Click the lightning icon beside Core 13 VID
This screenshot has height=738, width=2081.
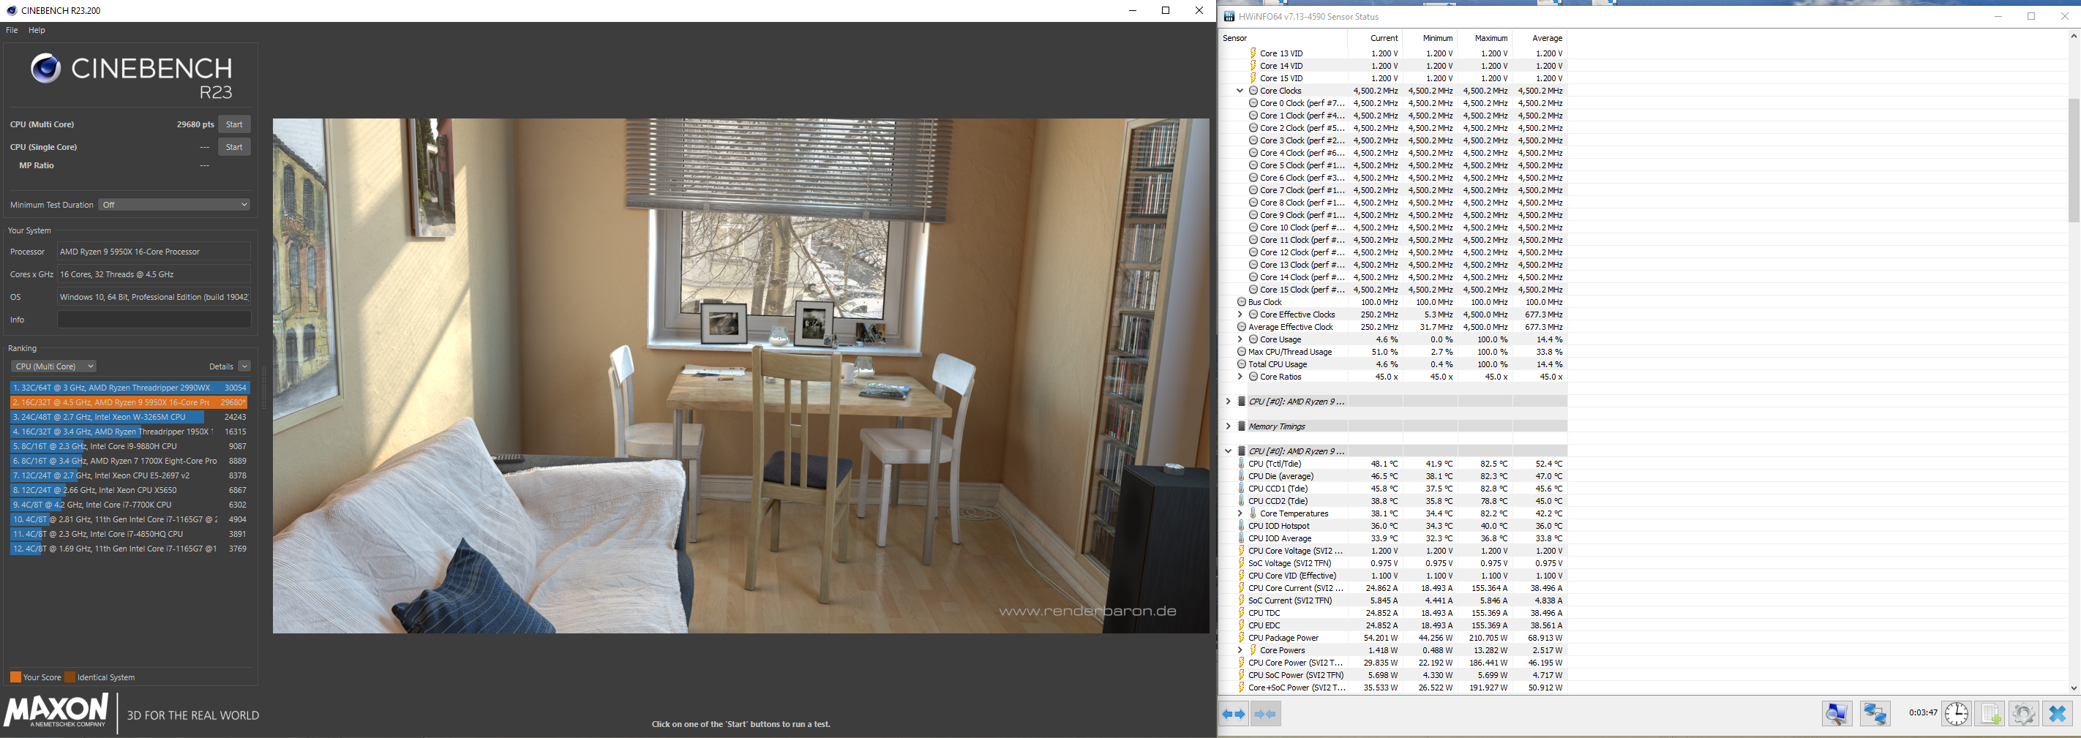click(x=1253, y=53)
